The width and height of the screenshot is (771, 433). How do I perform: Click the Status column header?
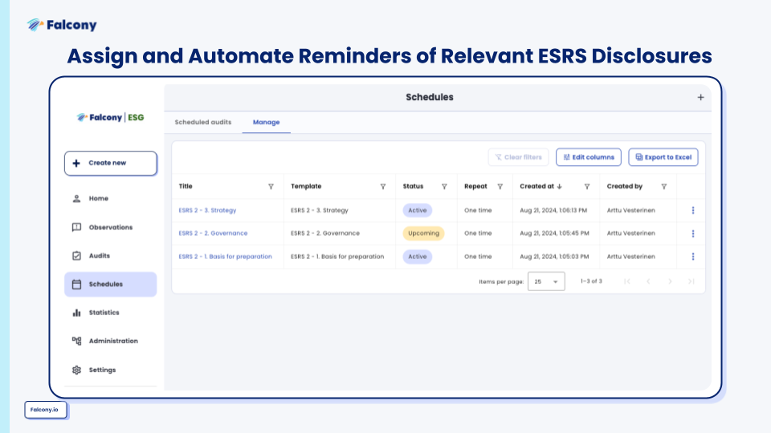[413, 187]
